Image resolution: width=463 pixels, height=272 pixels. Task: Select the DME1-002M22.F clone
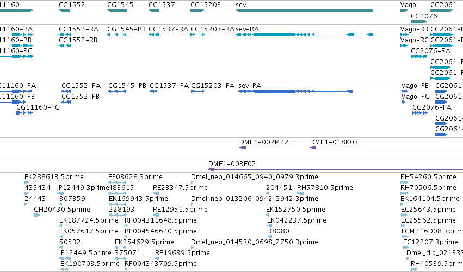[x=243, y=148]
